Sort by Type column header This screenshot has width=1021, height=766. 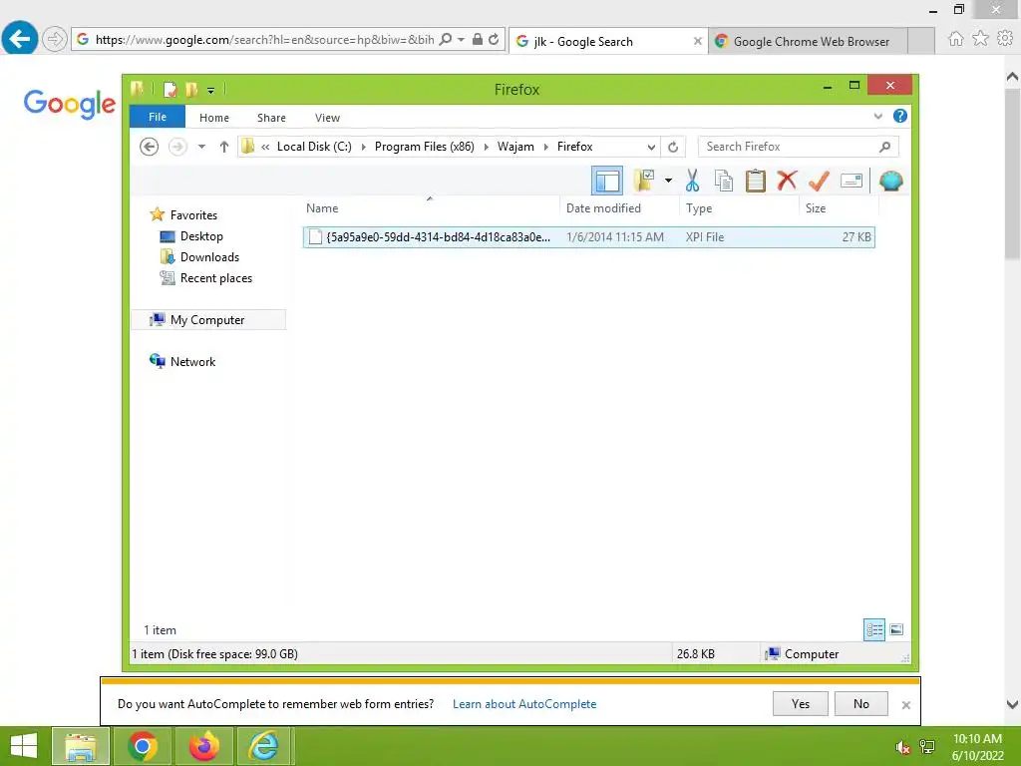click(739, 208)
